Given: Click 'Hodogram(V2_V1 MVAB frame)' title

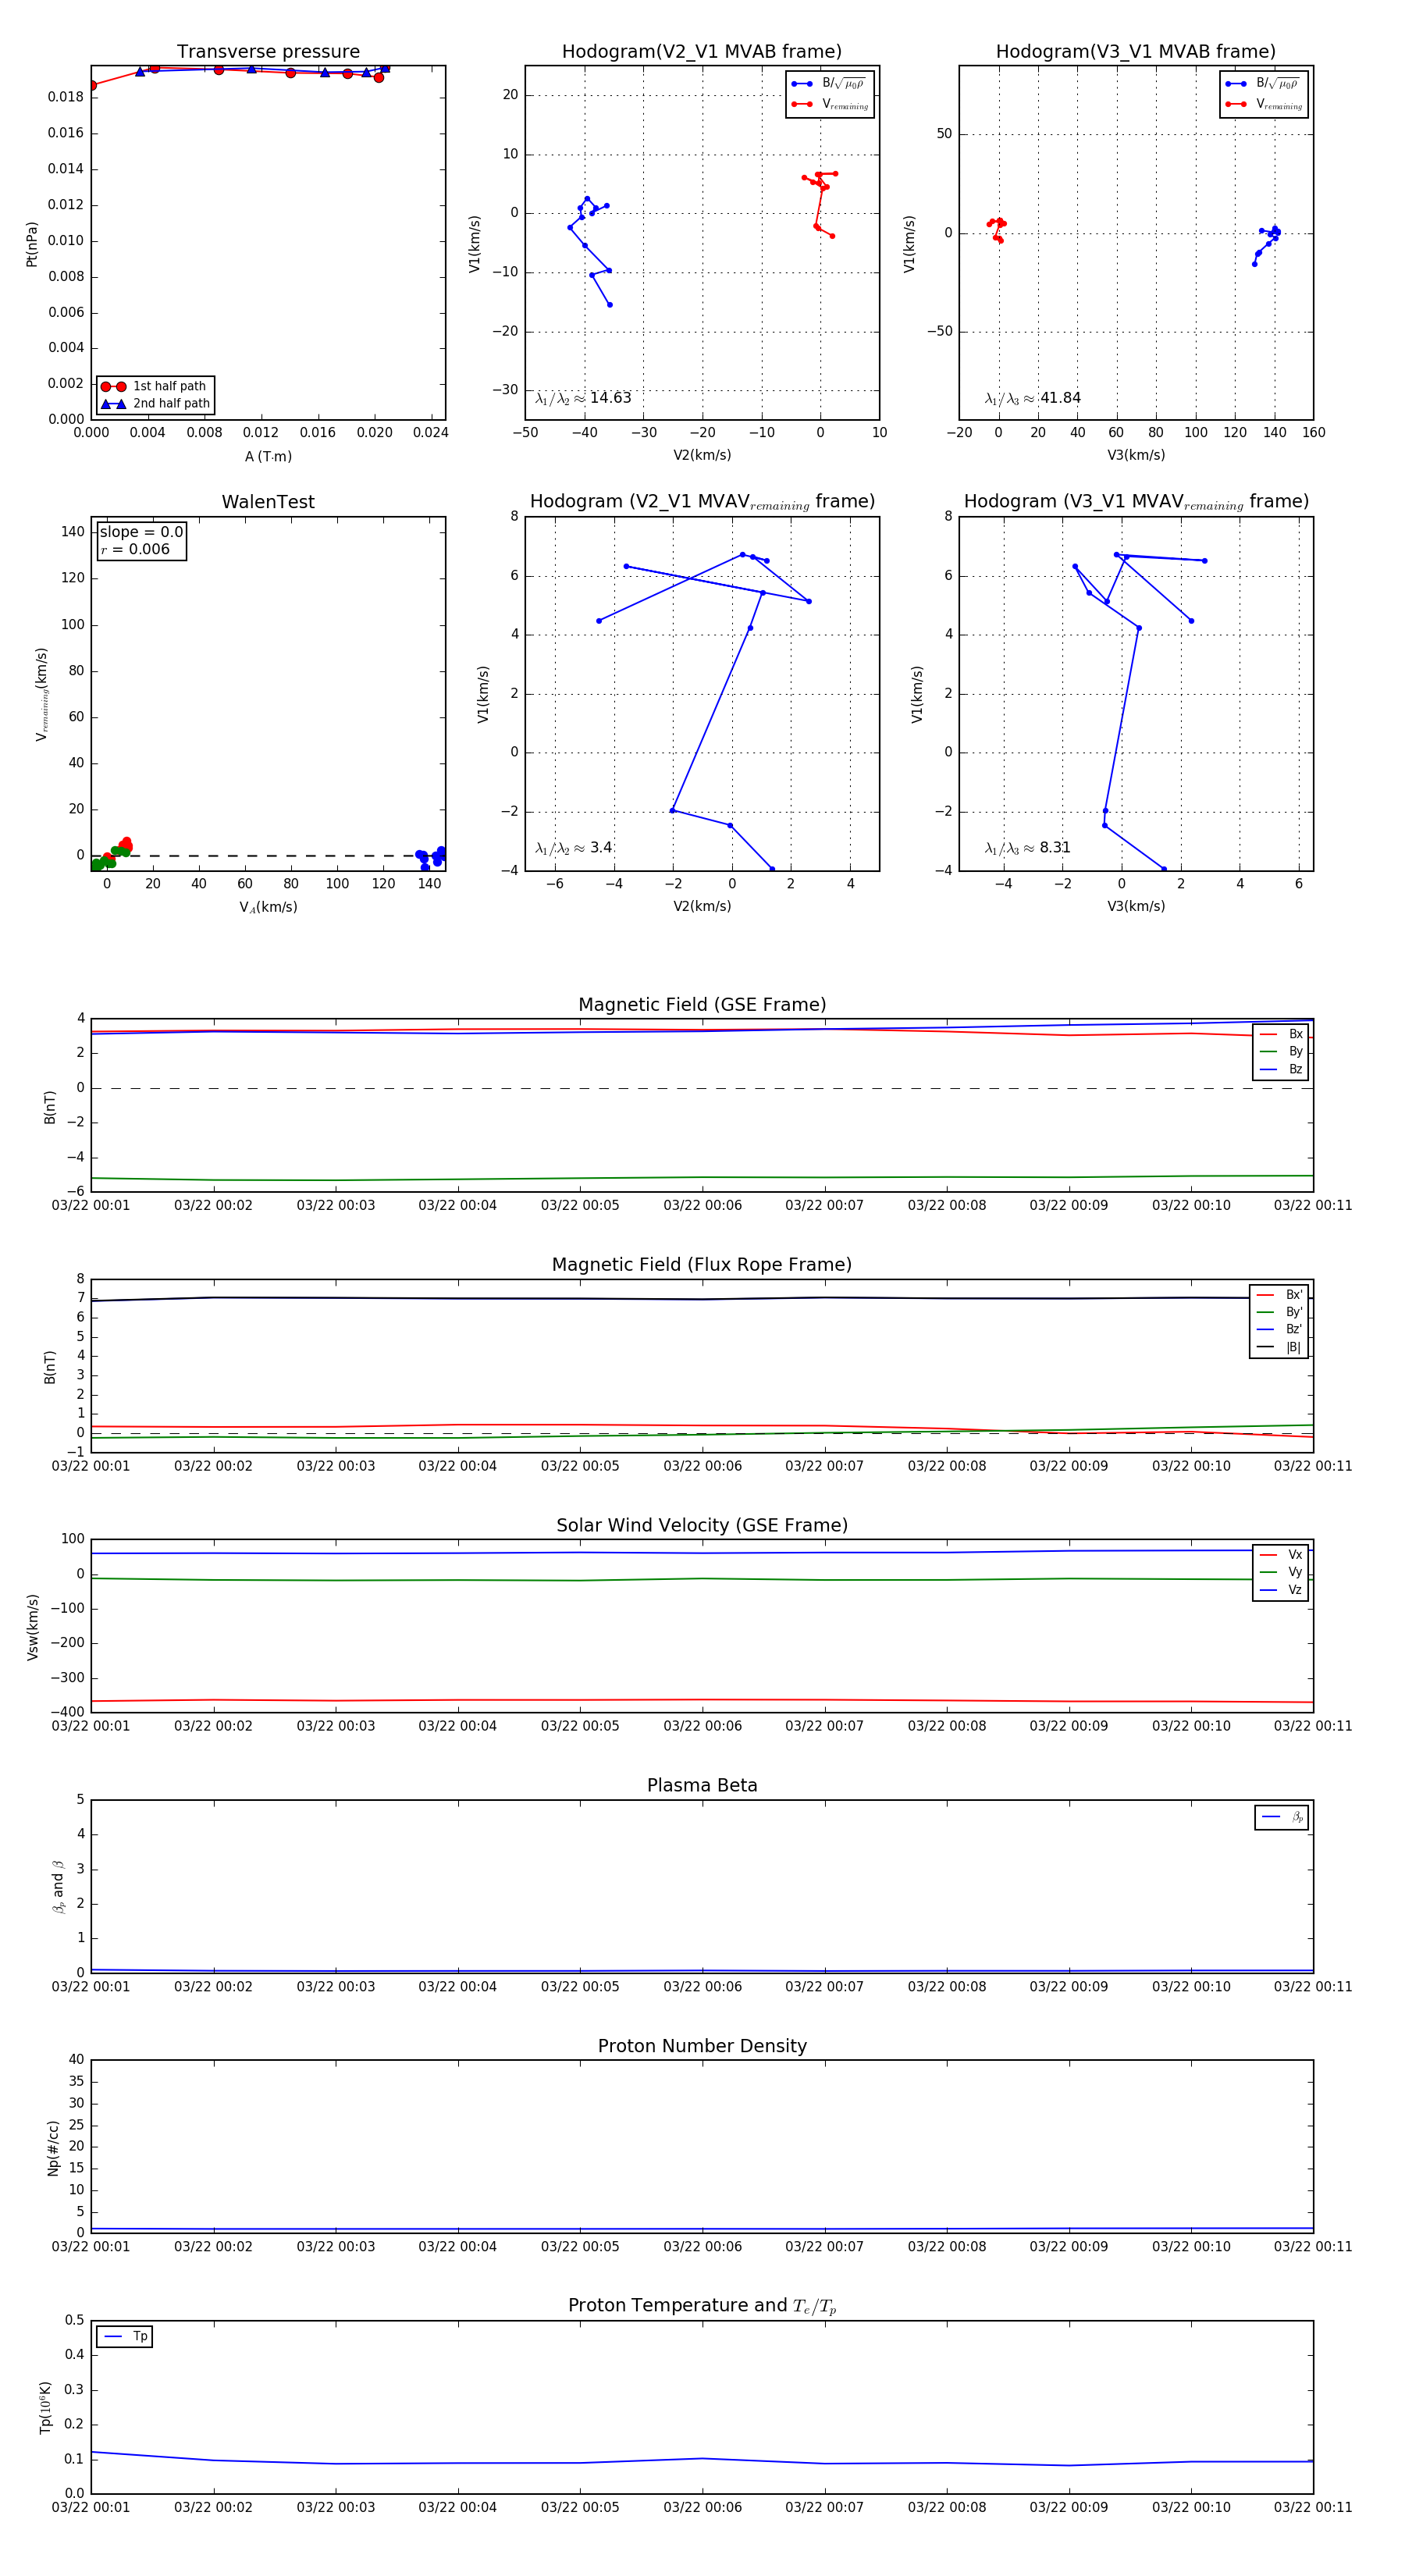Looking at the screenshot, I should [x=702, y=52].
